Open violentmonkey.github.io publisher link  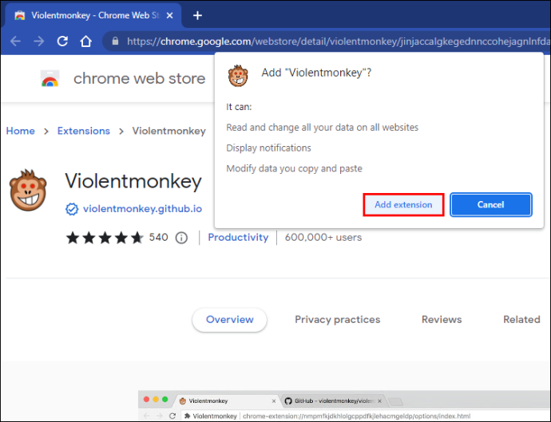coord(142,209)
